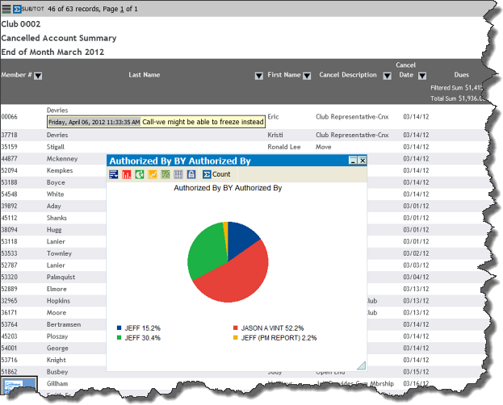Click last name Kempkes
Screen dimensions: 503x405
[60, 170]
